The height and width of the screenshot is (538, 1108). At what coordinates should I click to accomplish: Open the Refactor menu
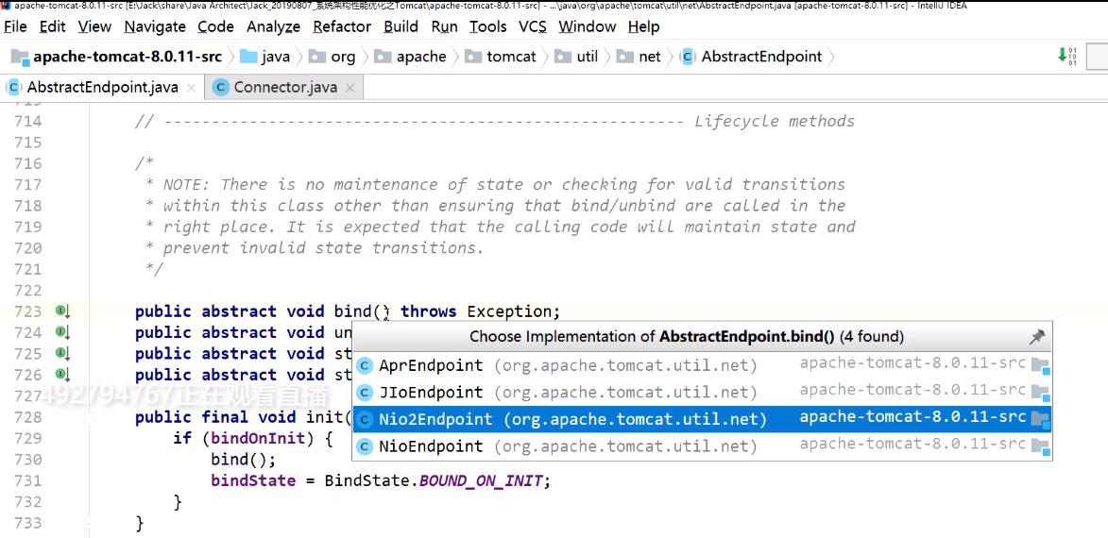coord(342,26)
